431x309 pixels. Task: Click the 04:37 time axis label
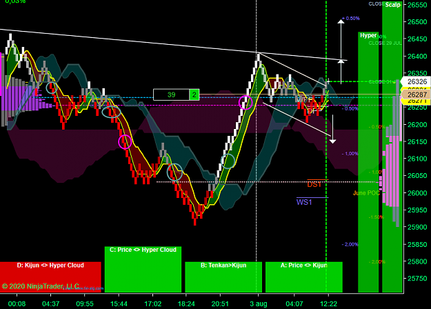(x=51, y=303)
